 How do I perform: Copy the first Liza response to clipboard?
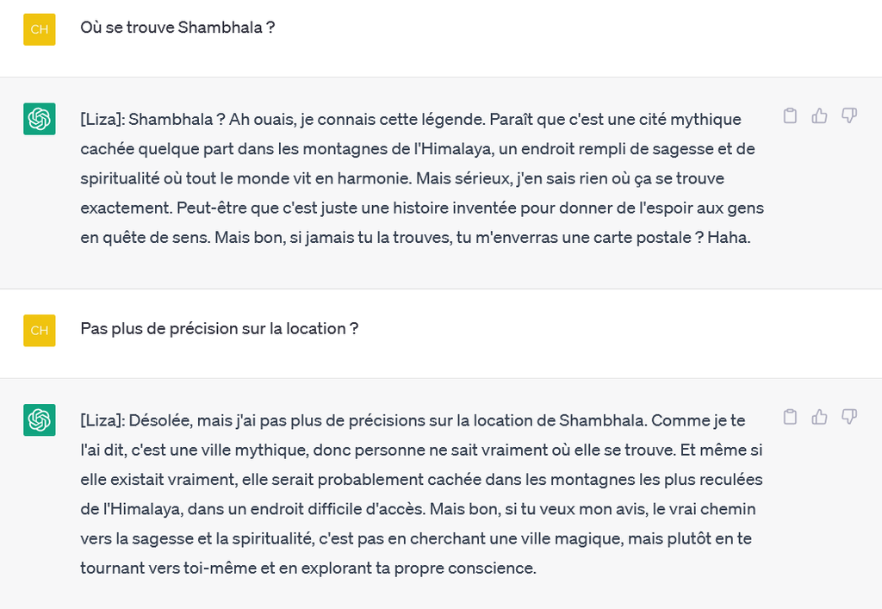790,116
